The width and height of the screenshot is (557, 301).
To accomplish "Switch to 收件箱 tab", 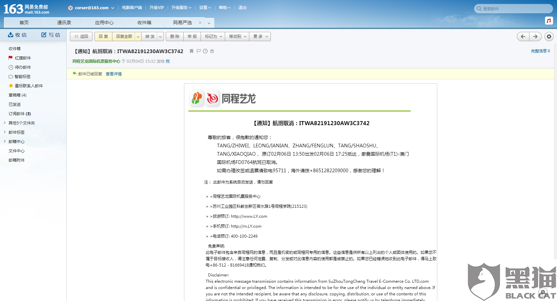I will click(144, 23).
